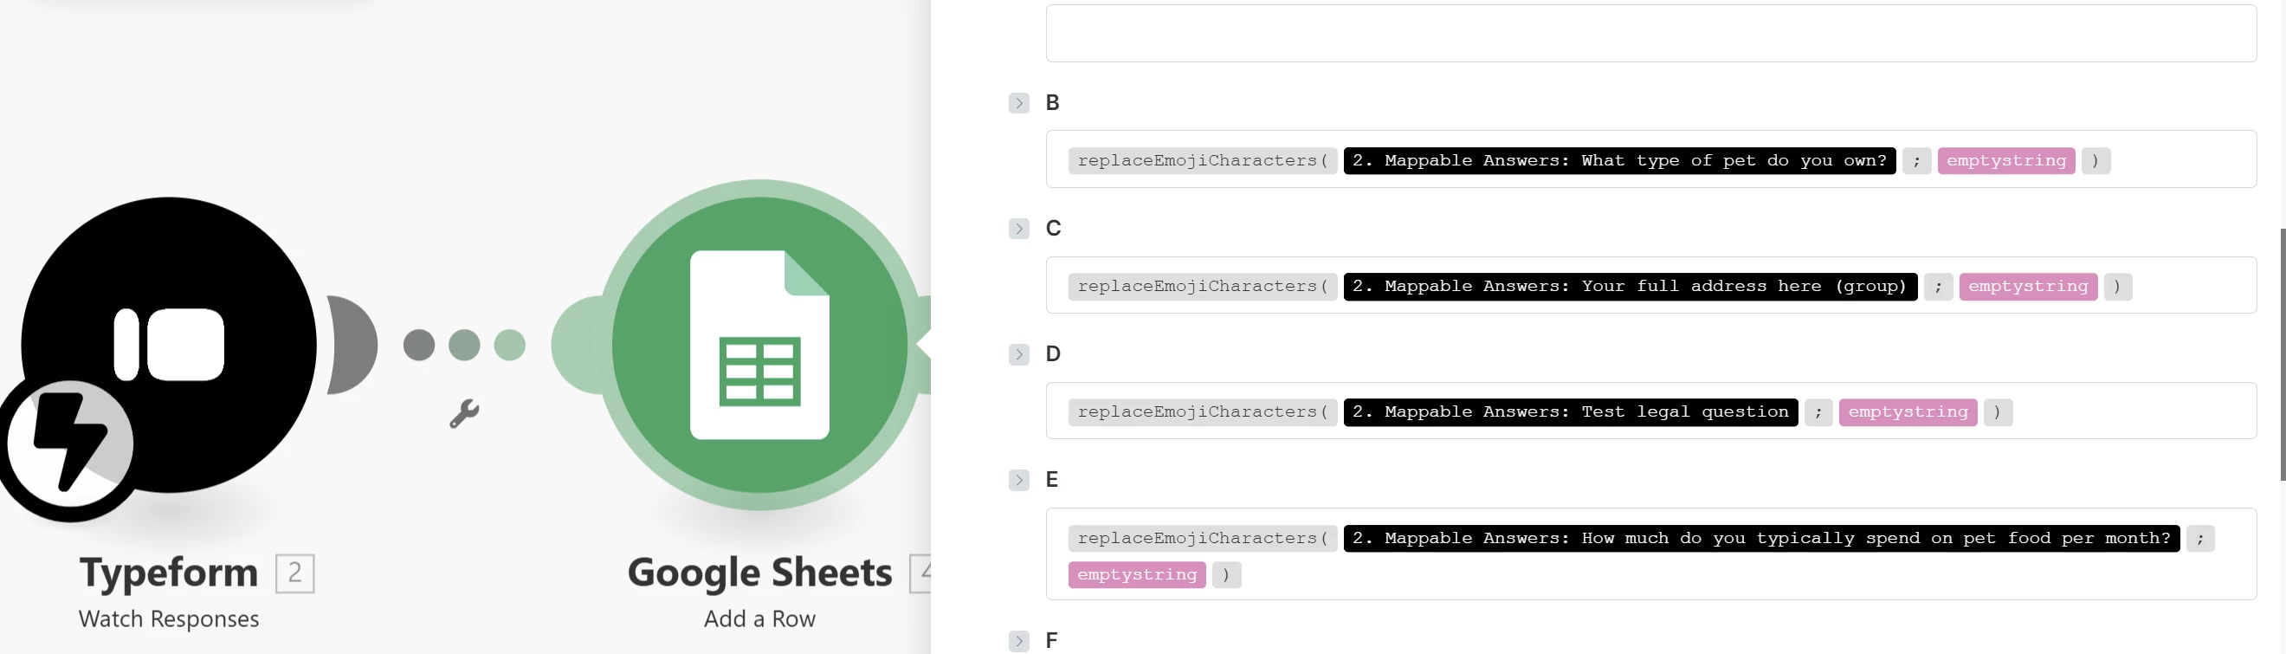Image resolution: width=2286 pixels, height=654 pixels.
Task: Click the semicolon pill in field B
Action: point(1917,160)
